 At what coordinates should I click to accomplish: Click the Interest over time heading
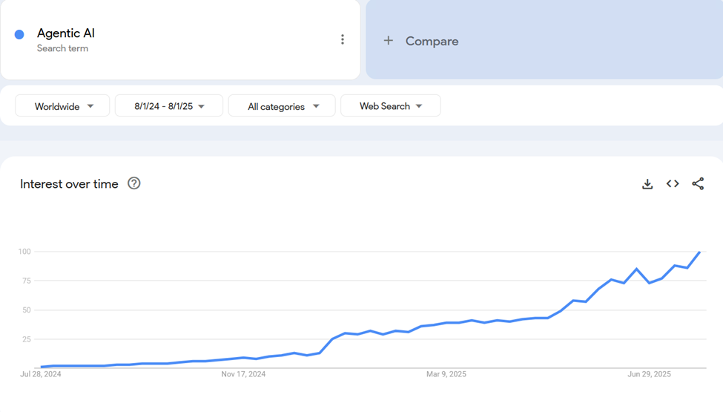click(x=69, y=184)
